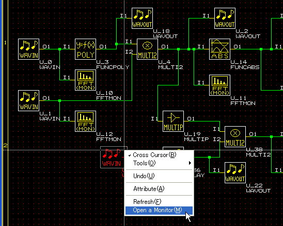Select the U_10 FFT monitor block
Image resolution: width=283 pixels, height=226 pixels.
click(85, 80)
